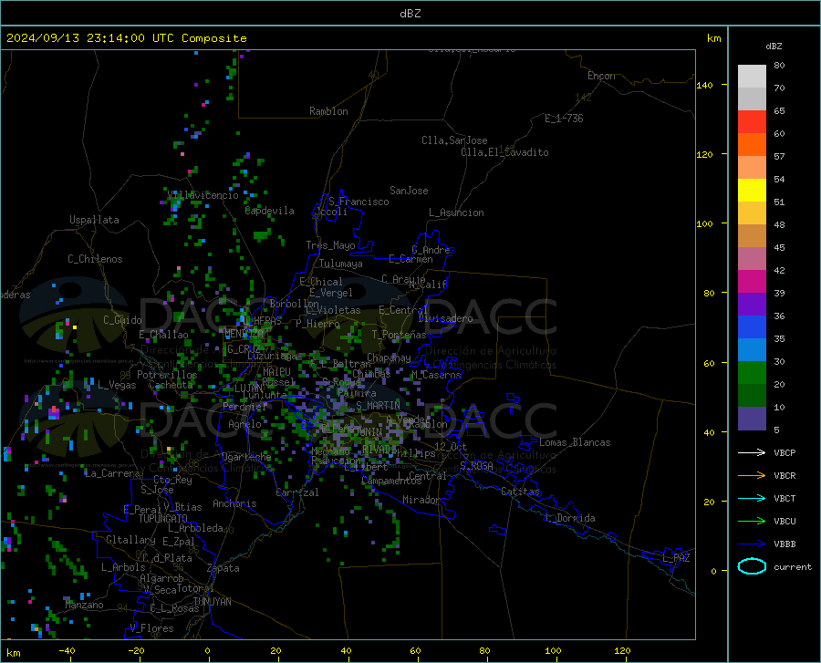Viewport: 821px width, 663px height.
Task: Click the cyan VBCT arrow icon
Action: point(752,498)
